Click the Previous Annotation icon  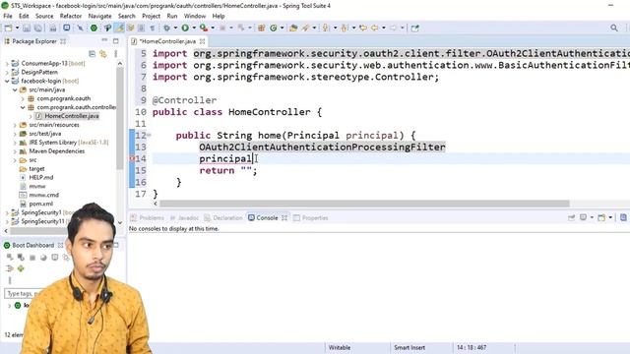tap(345, 28)
